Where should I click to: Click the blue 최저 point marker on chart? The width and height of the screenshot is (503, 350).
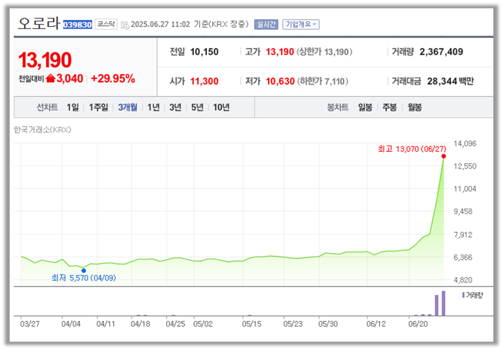(84, 271)
